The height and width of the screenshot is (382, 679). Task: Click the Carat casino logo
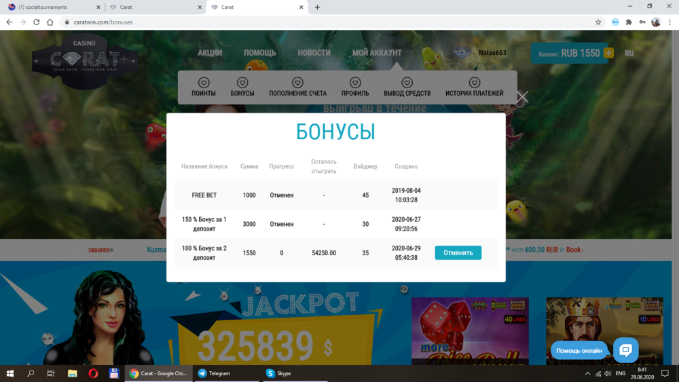(x=85, y=60)
